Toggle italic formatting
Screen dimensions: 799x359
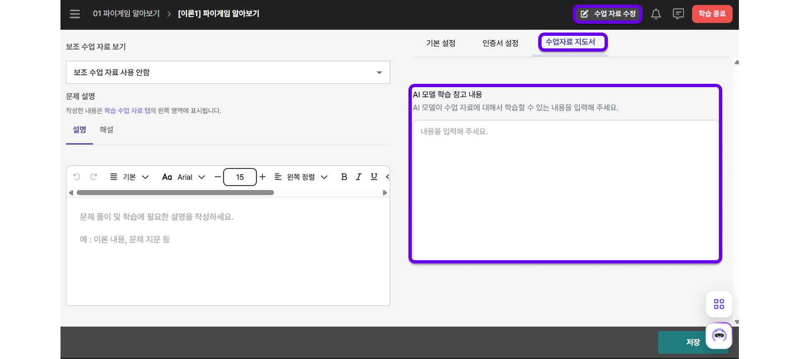(x=358, y=177)
